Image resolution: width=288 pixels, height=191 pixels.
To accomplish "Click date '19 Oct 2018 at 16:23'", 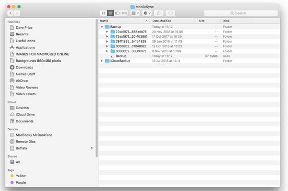I will [167, 46].
